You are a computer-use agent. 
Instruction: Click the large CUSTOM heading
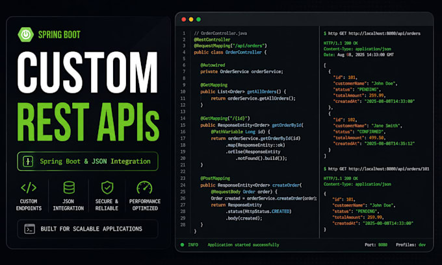(x=87, y=72)
